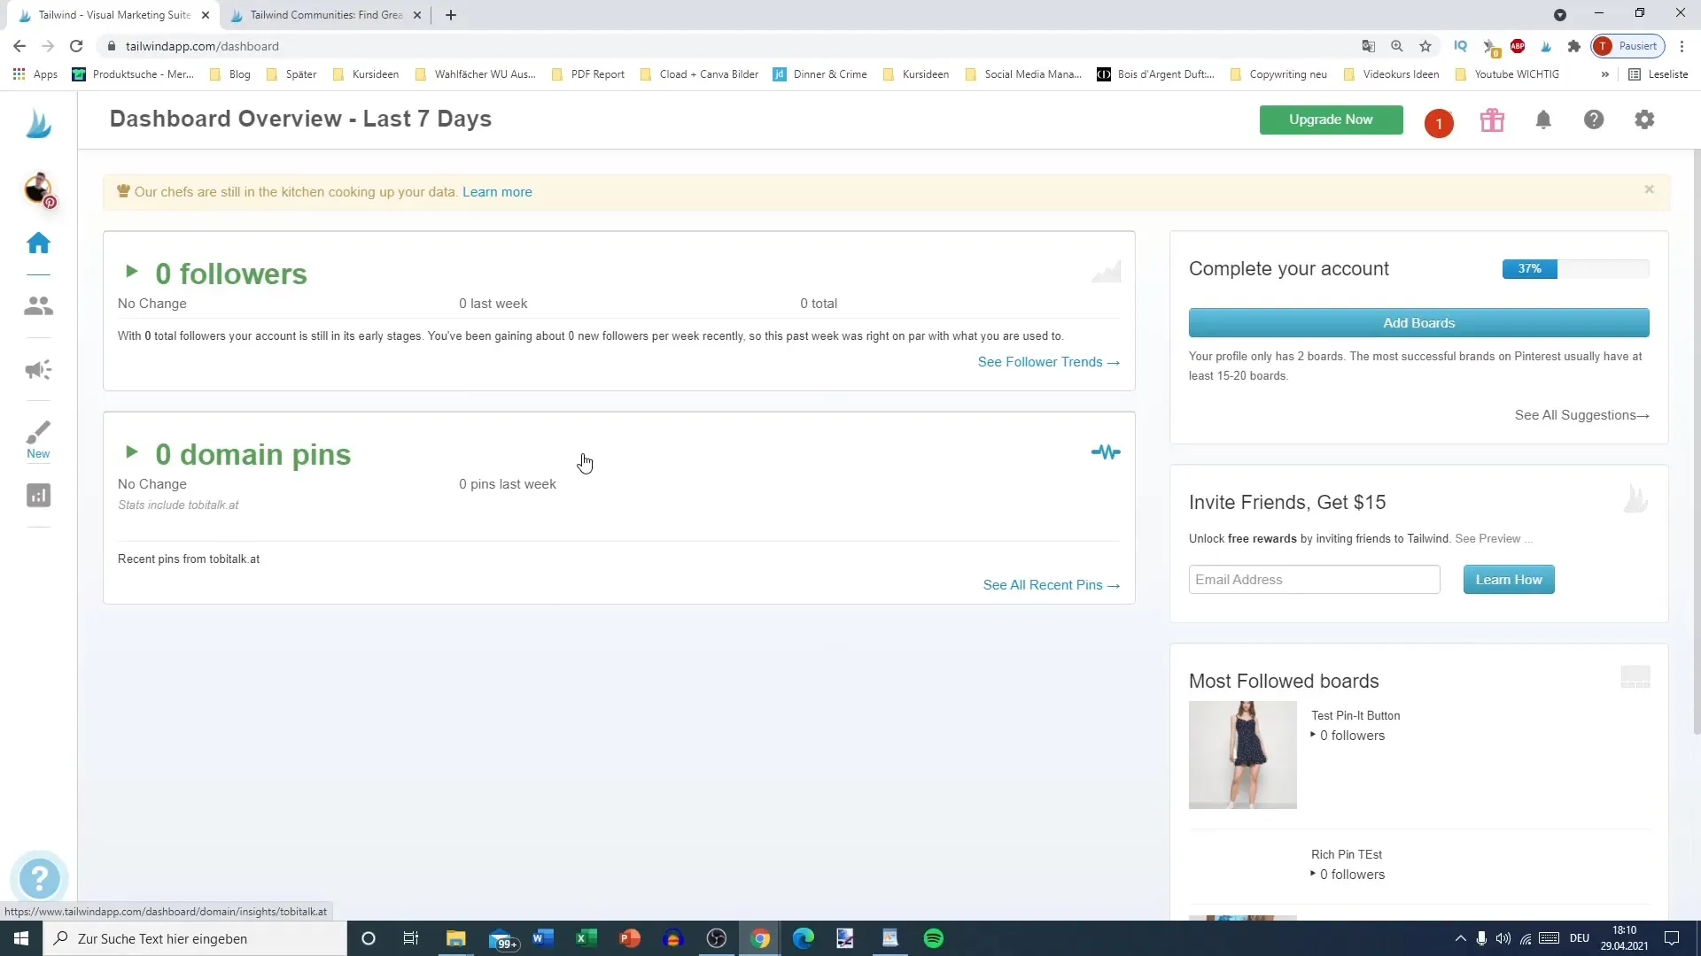Open the analytics/stats icon in sidebar
1701x956 pixels.
click(x=39, y=495)
